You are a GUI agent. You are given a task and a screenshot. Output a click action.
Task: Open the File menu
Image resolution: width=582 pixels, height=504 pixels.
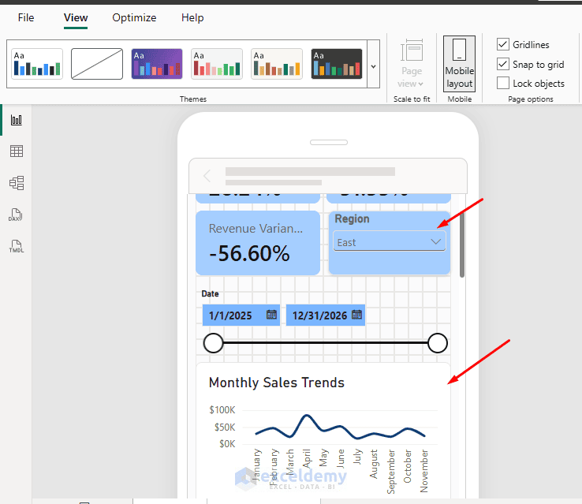click(26, 17)
